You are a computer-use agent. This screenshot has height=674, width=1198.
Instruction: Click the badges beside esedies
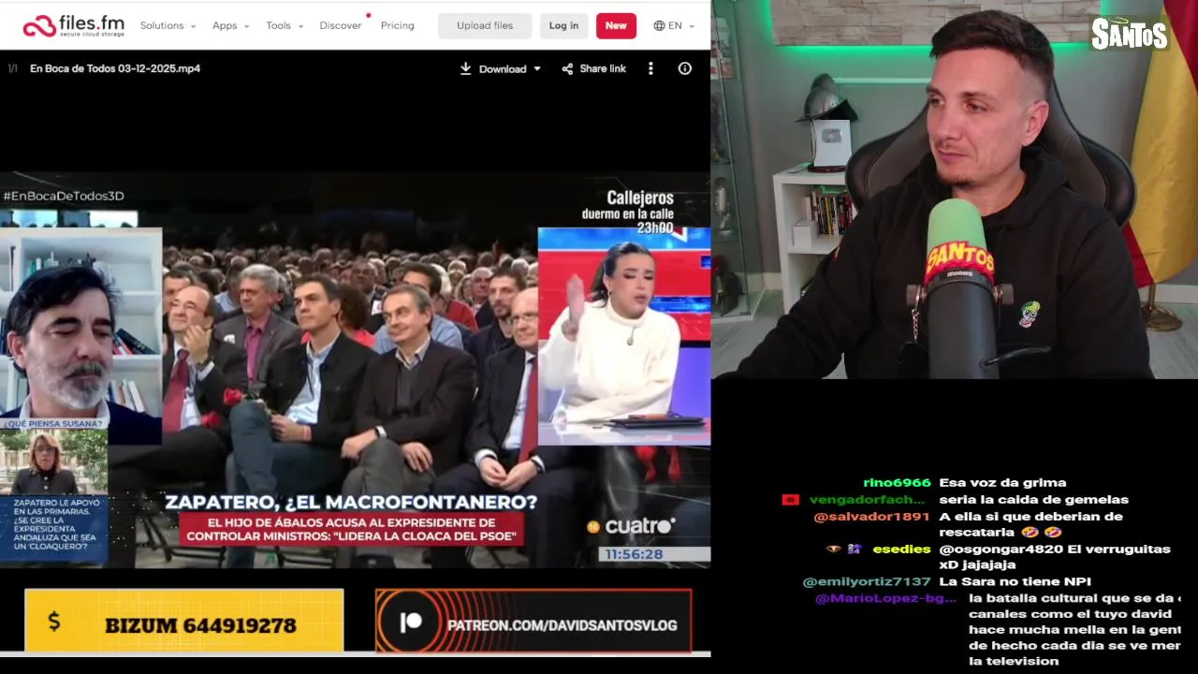(843, 549)
